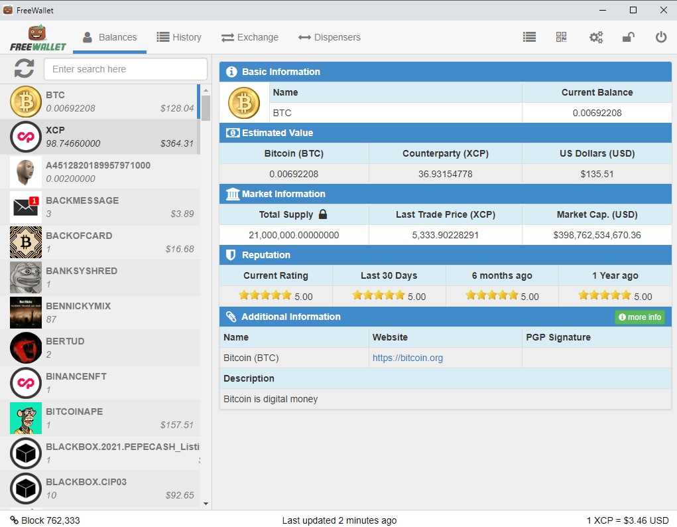
Task: Click the Current Rating stars
Action: coord(265,296)
